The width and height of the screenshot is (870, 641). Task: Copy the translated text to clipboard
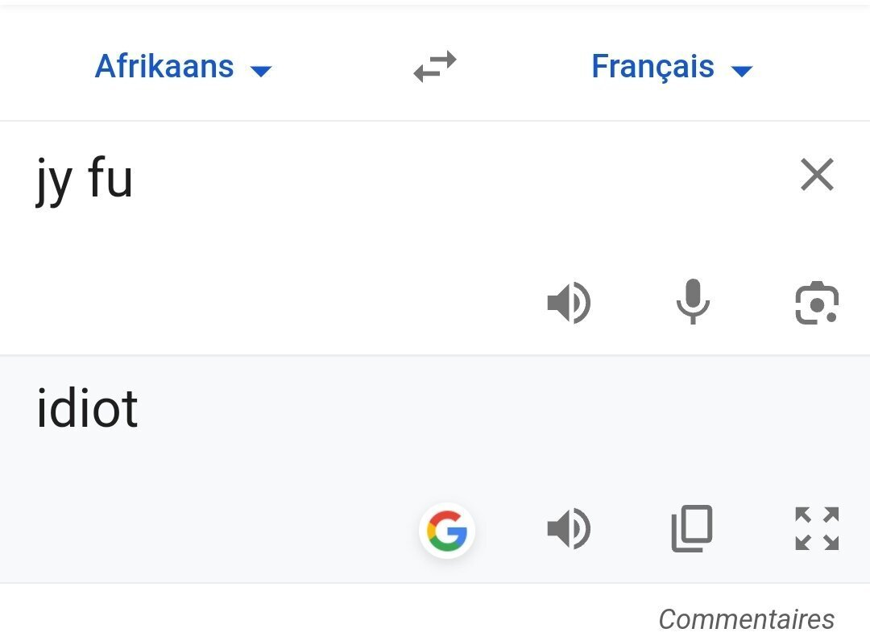coord(692,529)
